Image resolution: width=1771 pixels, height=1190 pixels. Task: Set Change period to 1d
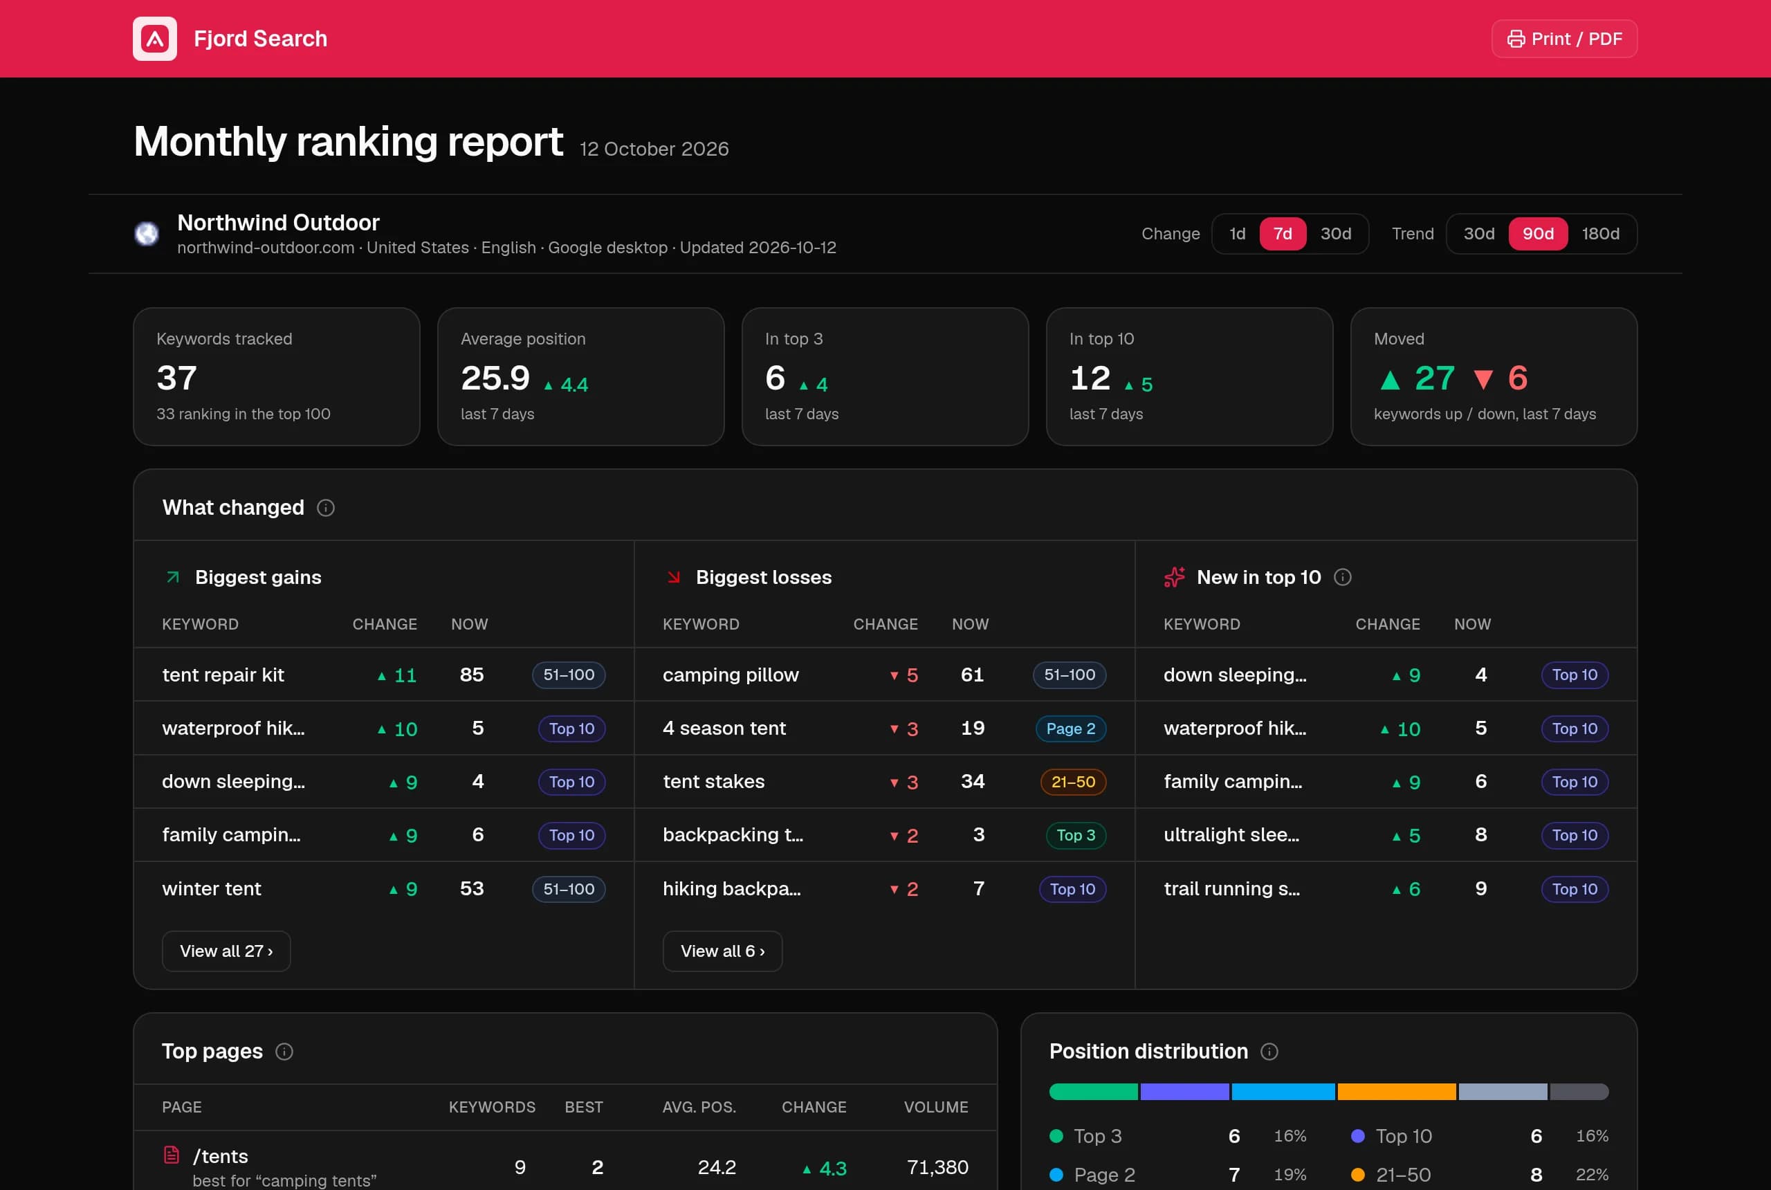click(1237, 234)
